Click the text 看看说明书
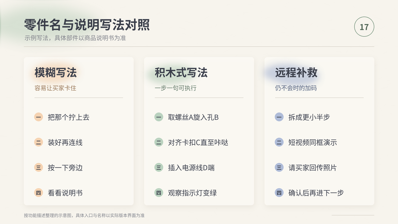The width and height of the screenshot is (398, 224). click(x=65, y=193)
